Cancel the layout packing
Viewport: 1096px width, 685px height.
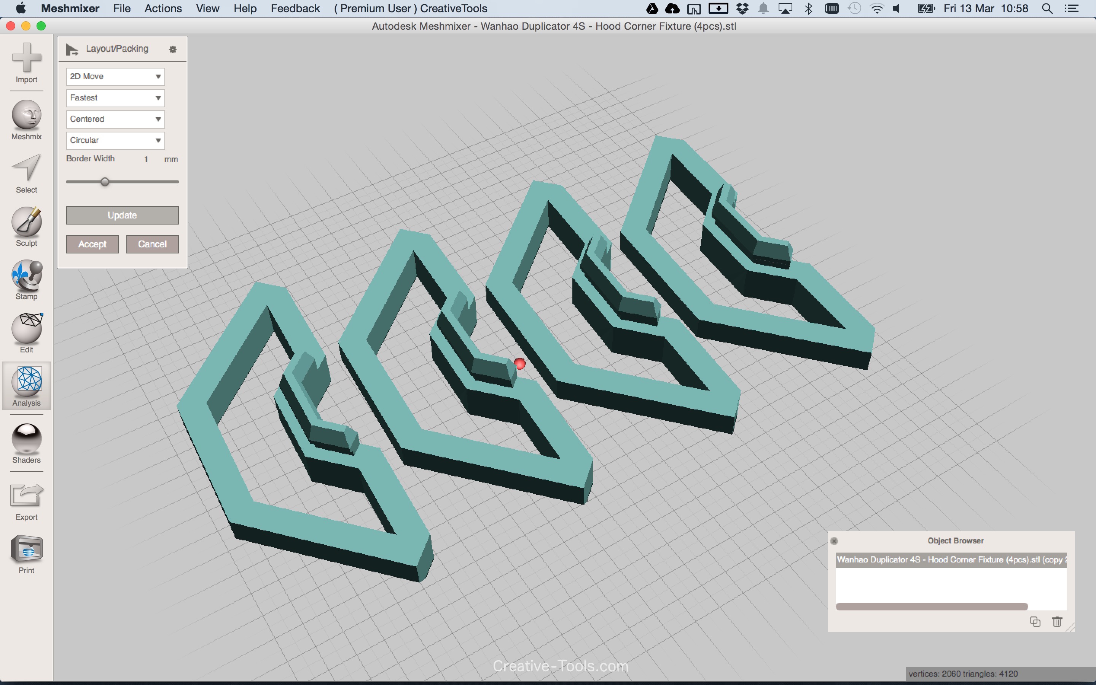click(152, 244)
